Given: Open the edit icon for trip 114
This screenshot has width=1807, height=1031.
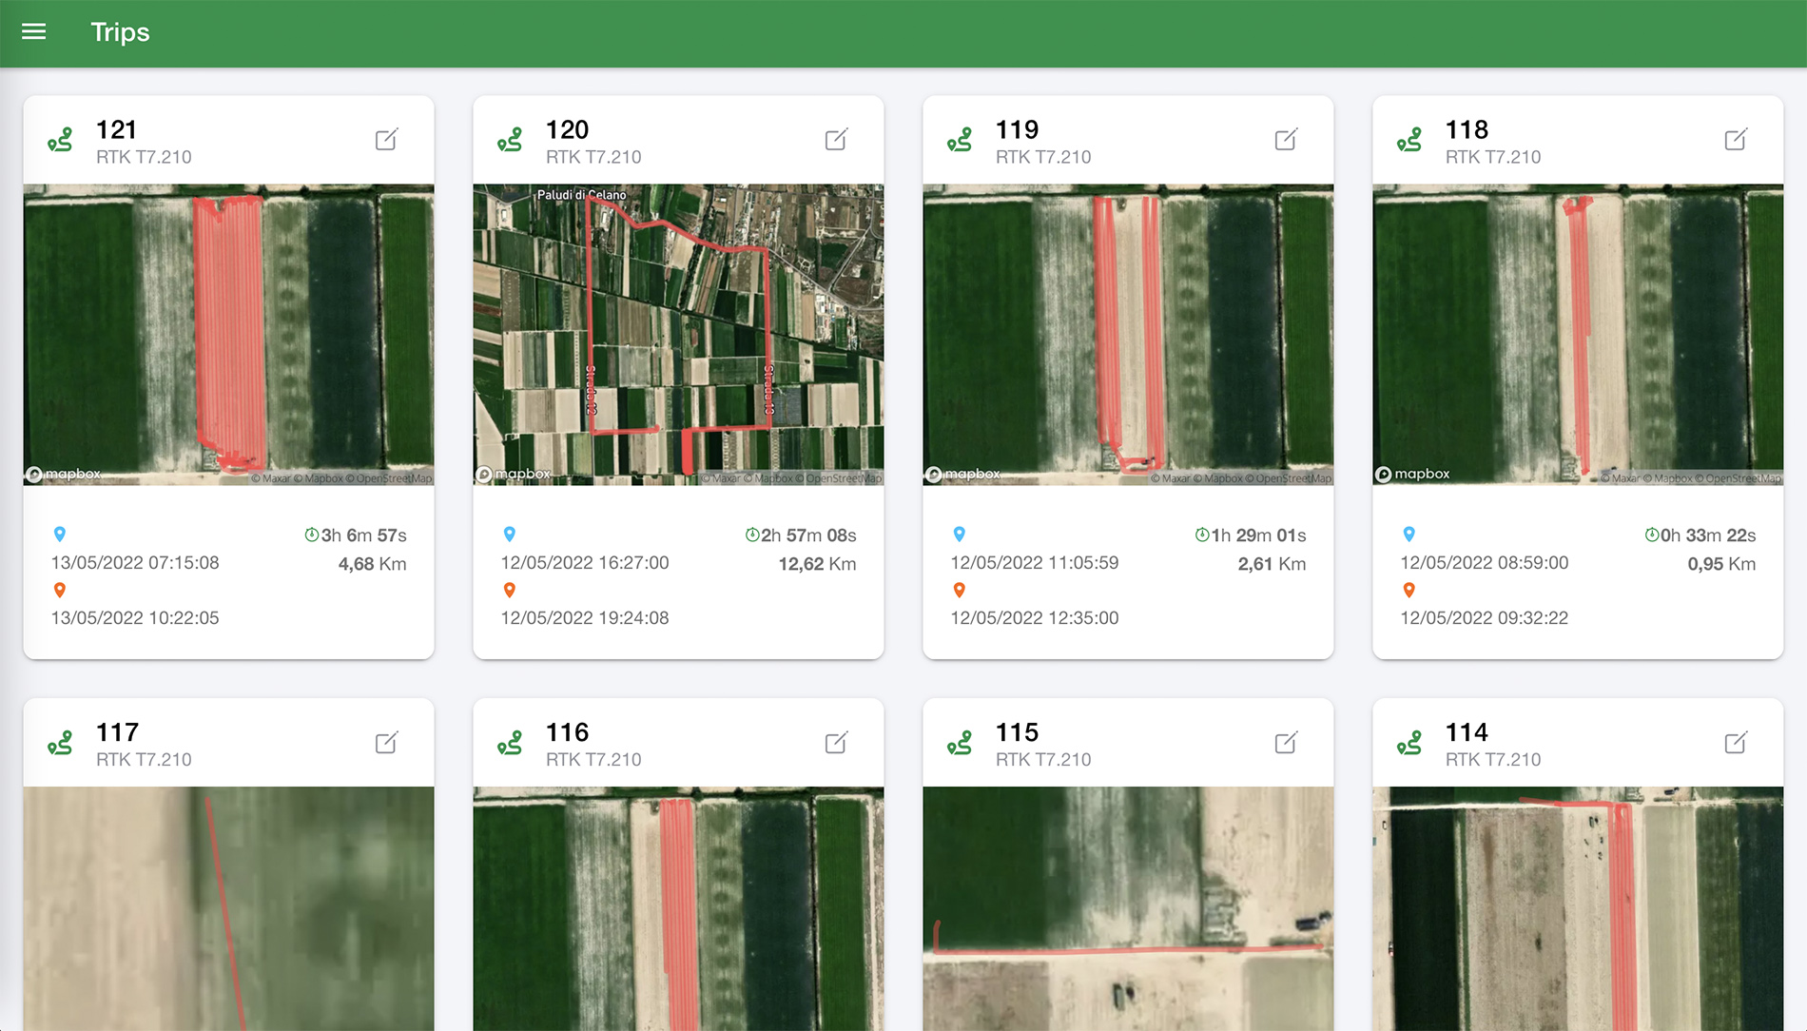Looking at the screenshot, I should click(1736, 743).
